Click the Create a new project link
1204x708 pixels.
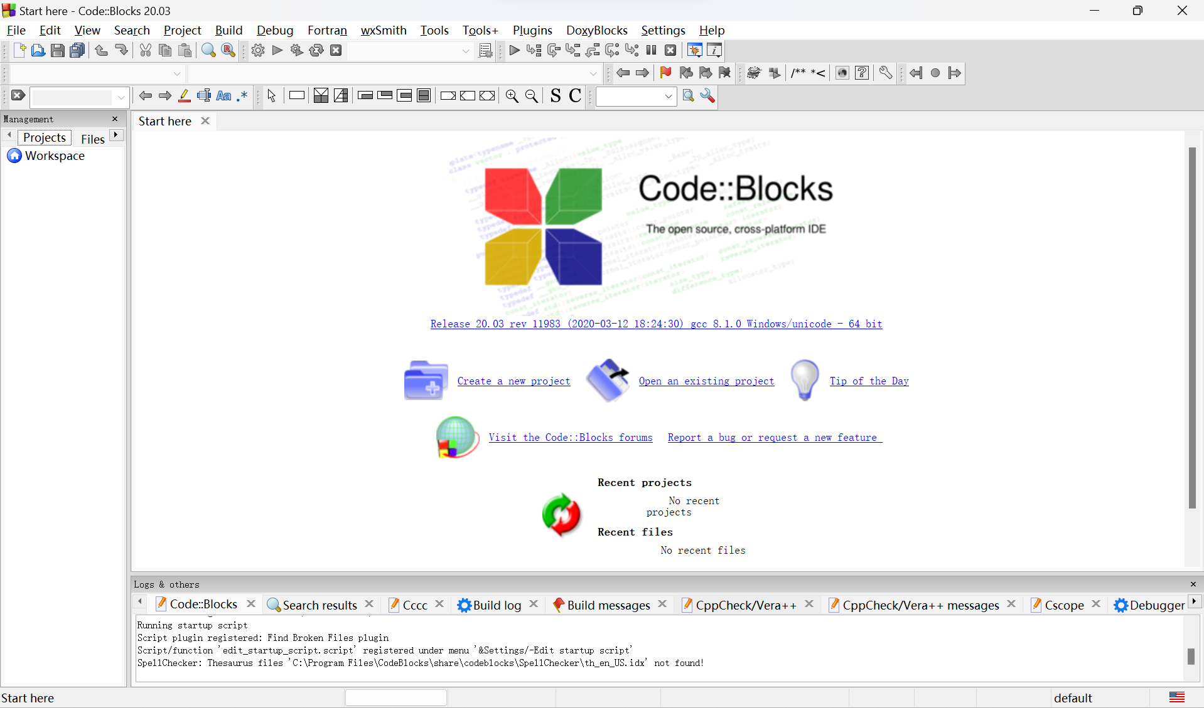pos(513,381)
